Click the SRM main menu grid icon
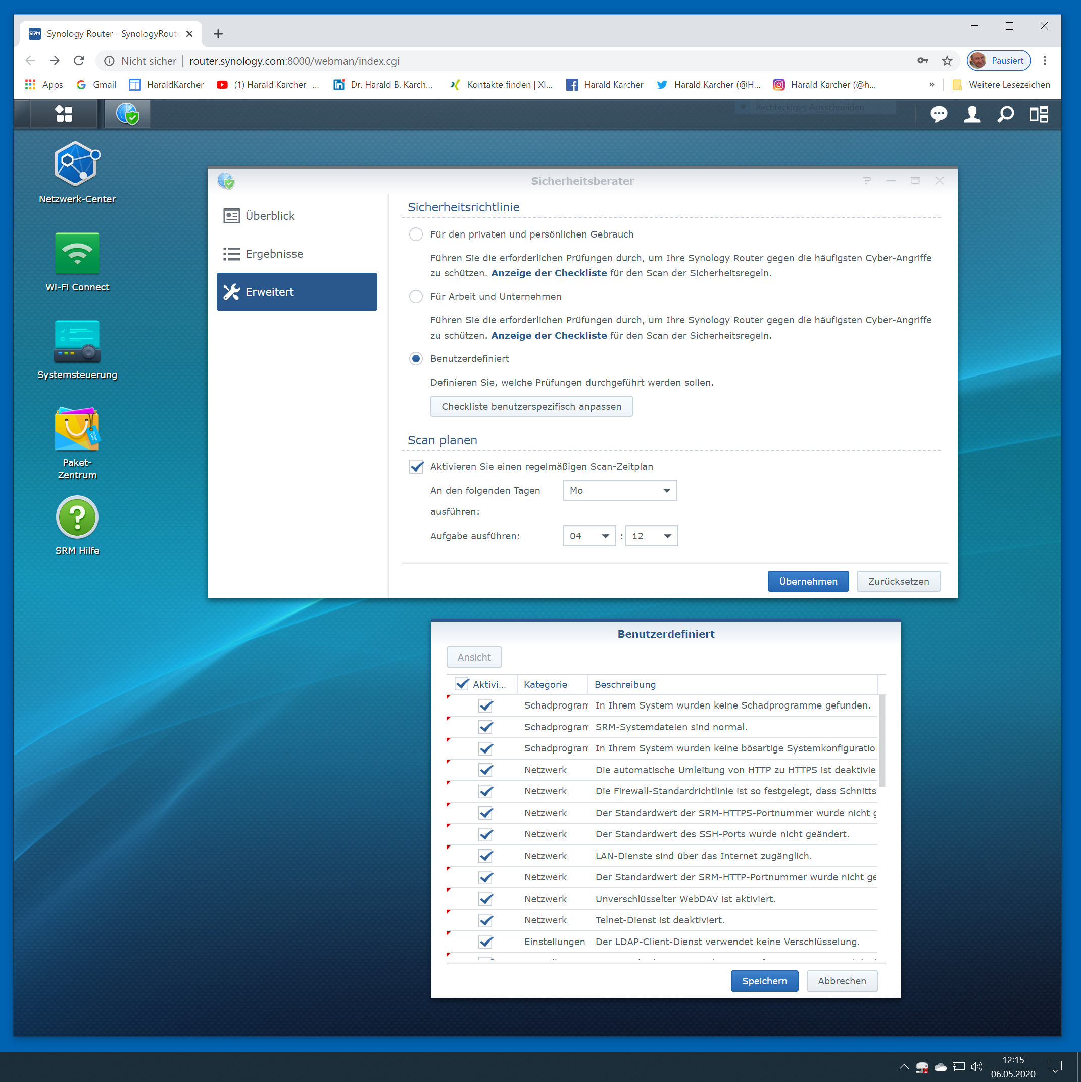Screen dimensions: 1081x1082 64,114
